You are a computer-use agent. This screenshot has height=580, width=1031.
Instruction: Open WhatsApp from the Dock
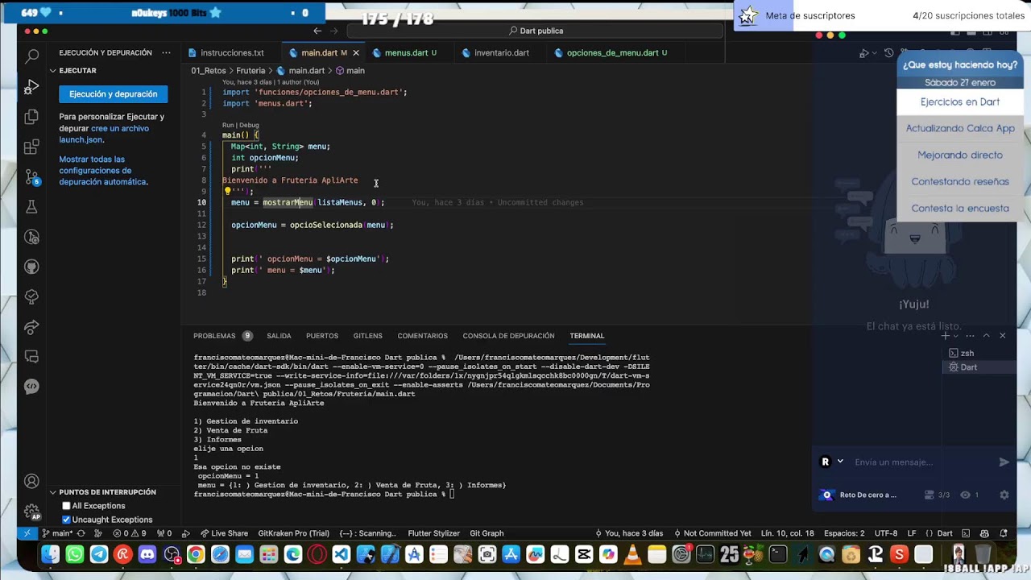75,554
